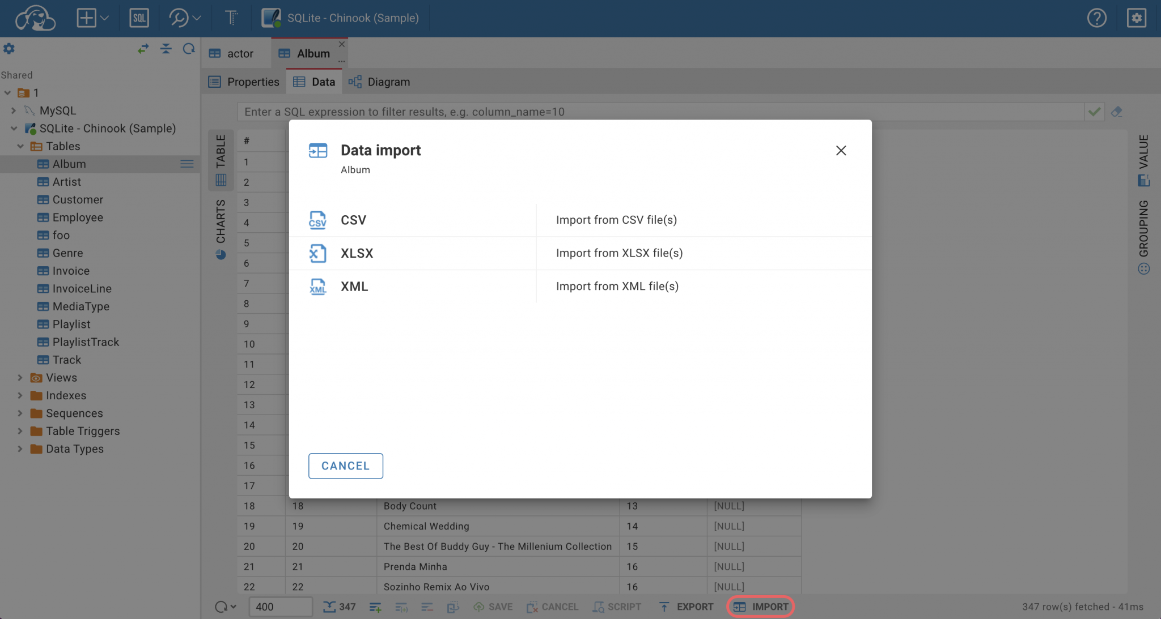Collapse the Tables folder

pos(20,147)
